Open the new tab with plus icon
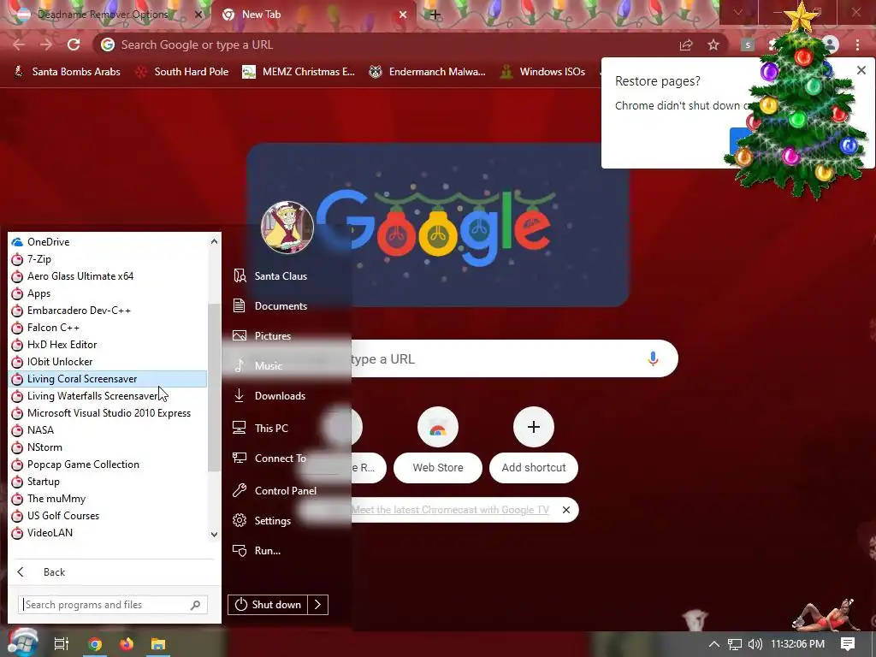The image size is (876, 657). pyautogui.click(x=435, y=15)
